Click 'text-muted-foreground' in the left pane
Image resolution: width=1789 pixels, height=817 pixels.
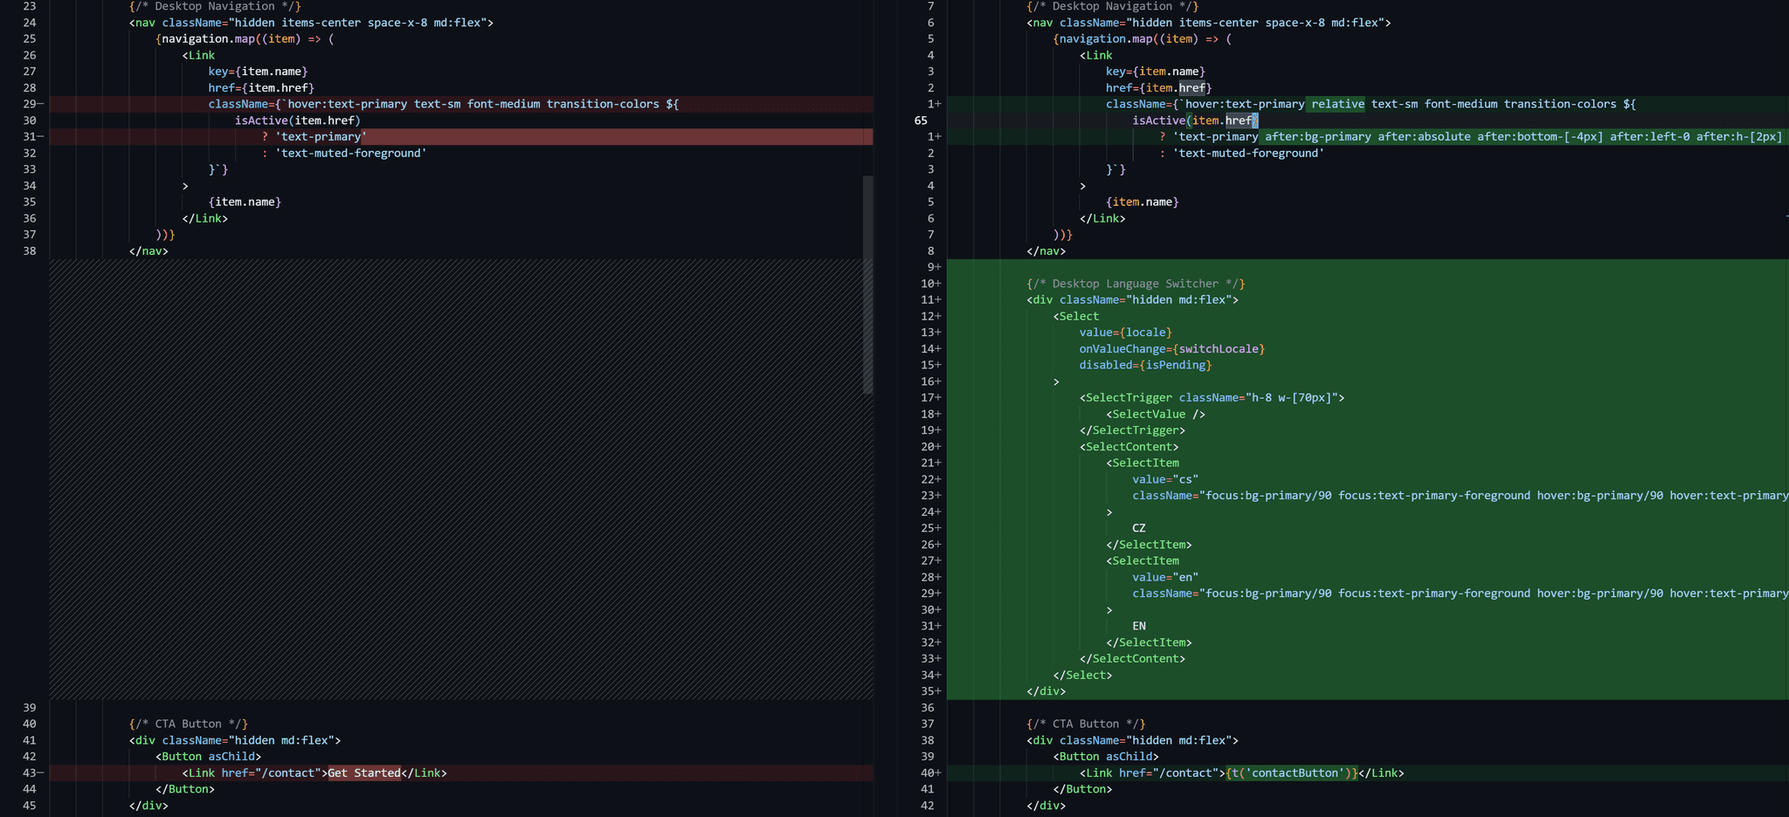tap(350, 153)
